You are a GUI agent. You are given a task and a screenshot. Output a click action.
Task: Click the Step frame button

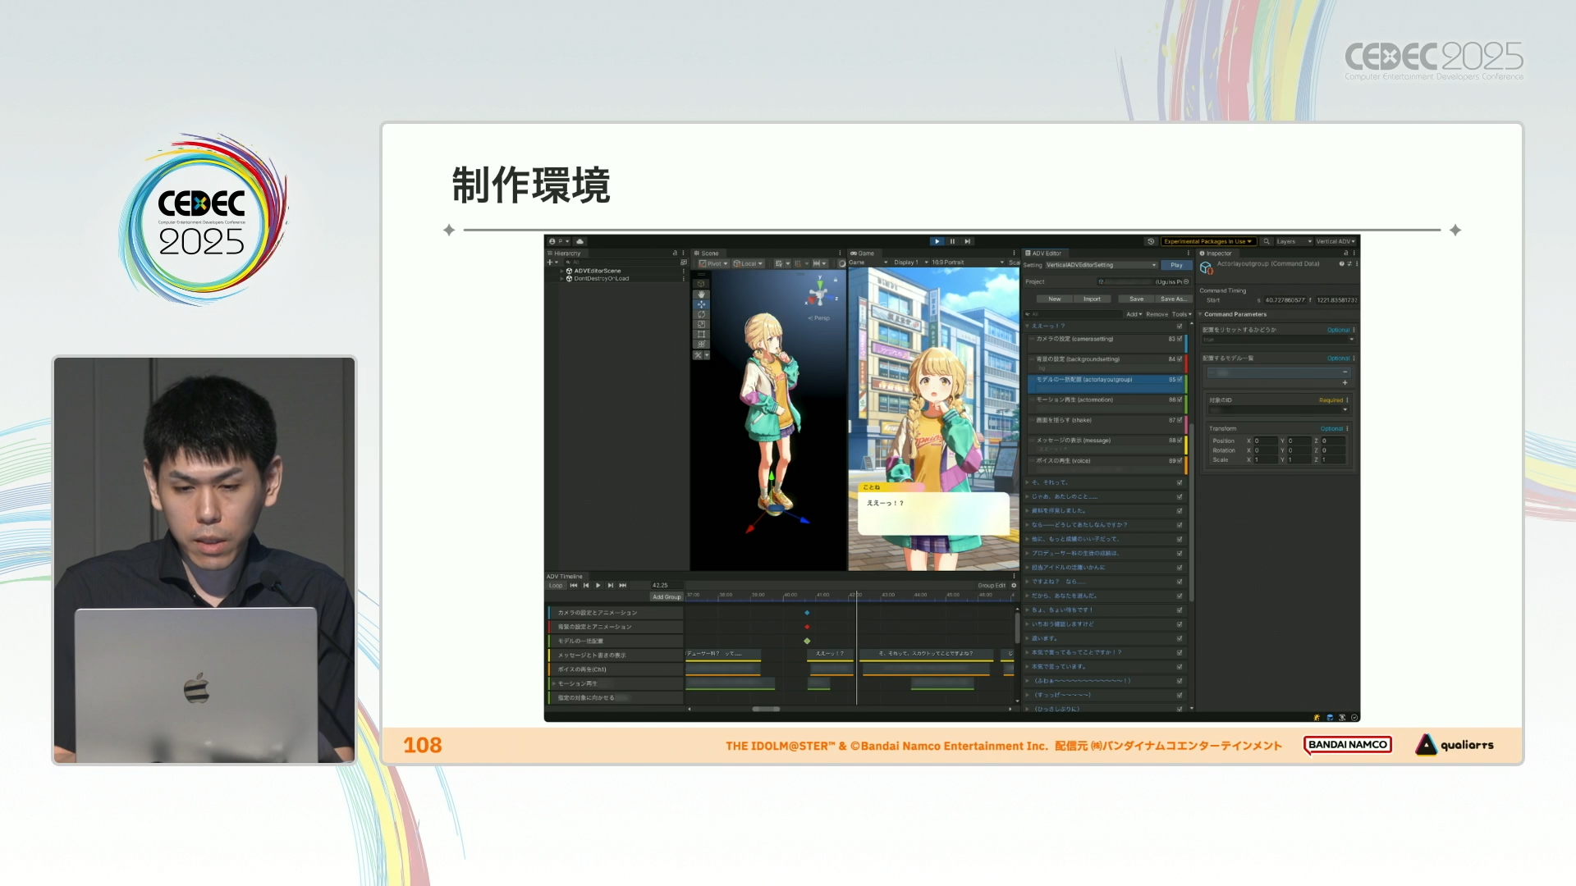[x=968, y=241]
